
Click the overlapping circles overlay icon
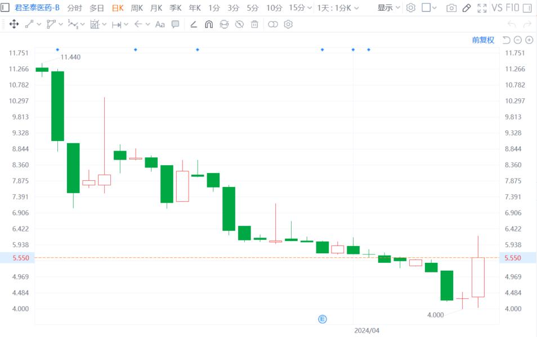pos(273,24)
